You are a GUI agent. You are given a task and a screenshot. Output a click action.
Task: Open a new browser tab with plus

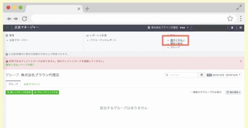[87, 9]
